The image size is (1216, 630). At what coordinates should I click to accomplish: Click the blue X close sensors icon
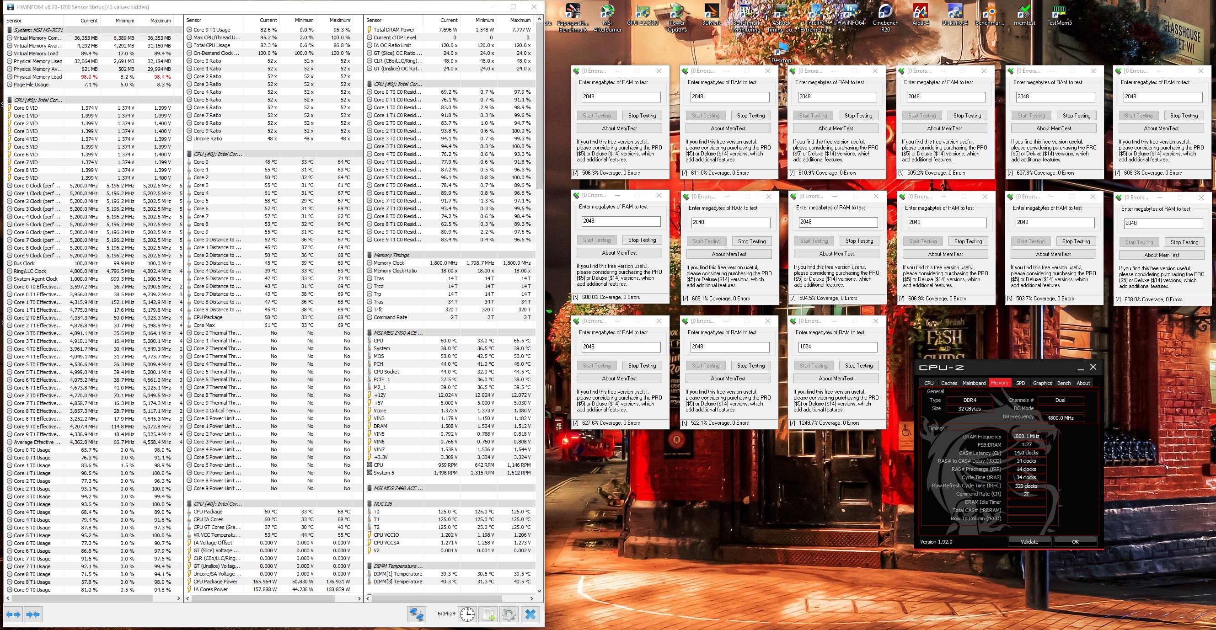530,614
